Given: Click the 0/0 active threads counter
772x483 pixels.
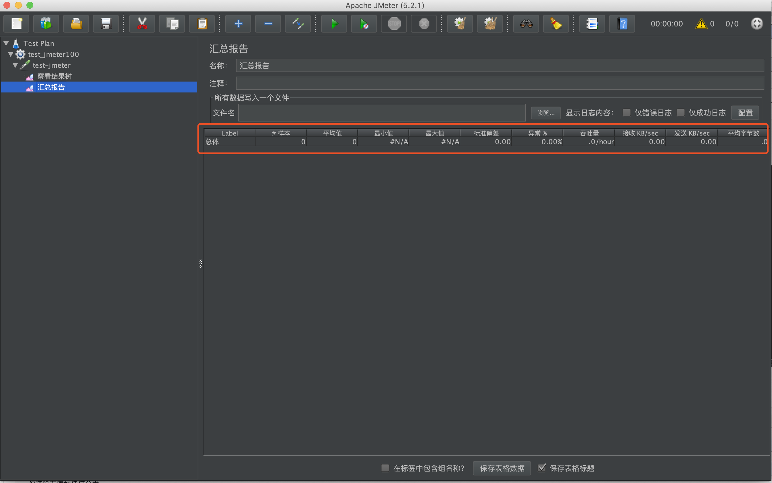Looking at the screenshot, I should [732, 24].
